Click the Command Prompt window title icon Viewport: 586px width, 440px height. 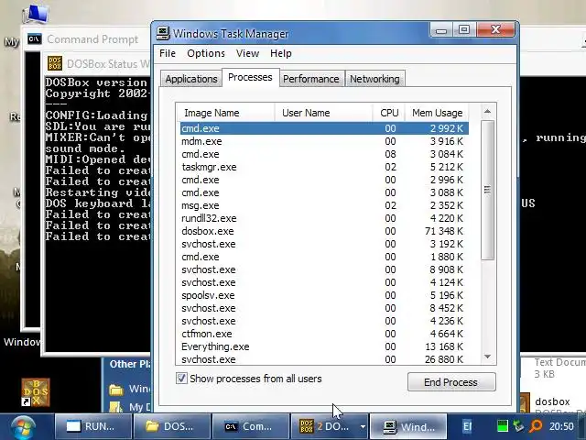pos(35,38)
